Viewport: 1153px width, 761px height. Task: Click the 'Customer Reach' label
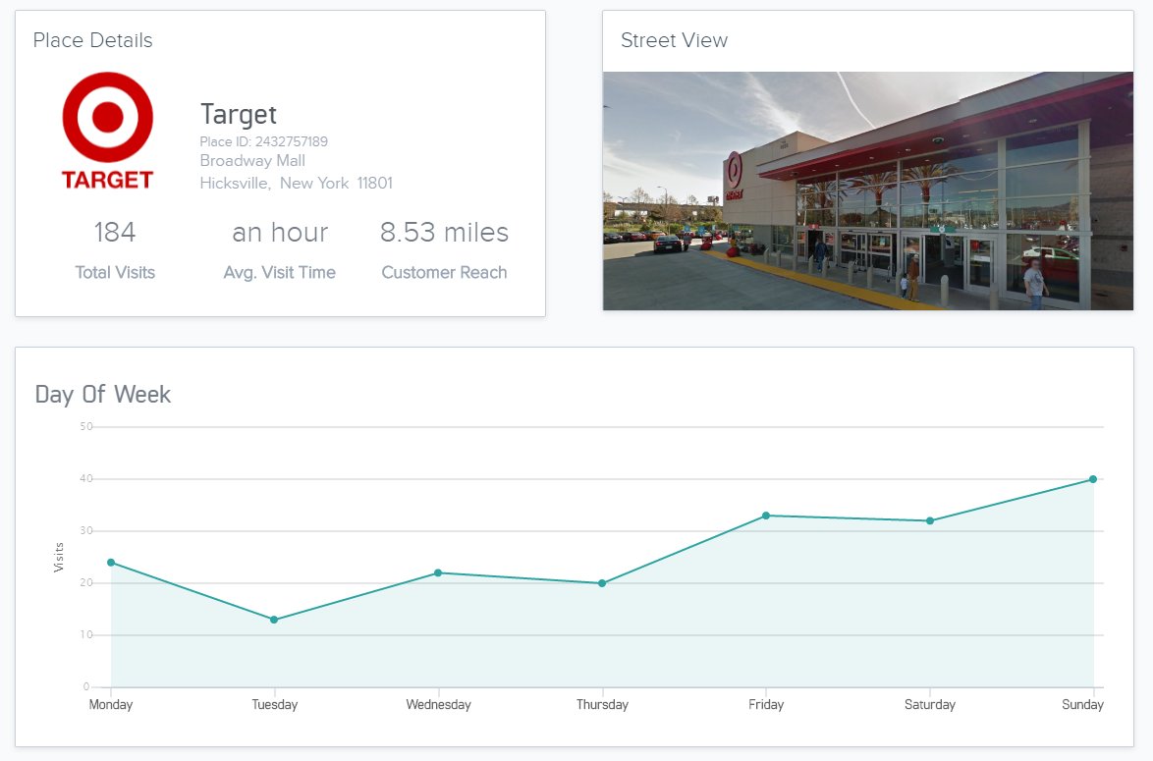click(x=444, y=273)
